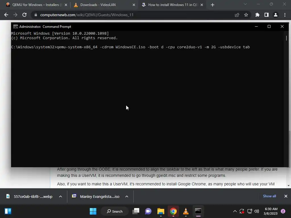Open the clock showing 6:30 AM
291x218 pixels.
271,211
